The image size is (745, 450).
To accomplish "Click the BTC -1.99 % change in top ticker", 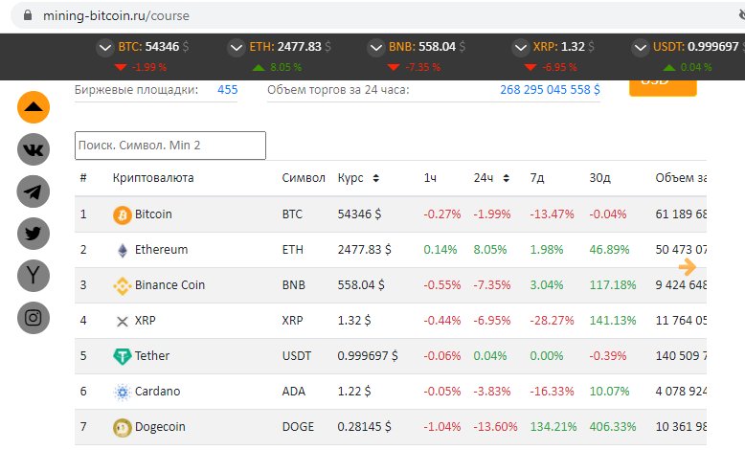I will pos(148,67).
